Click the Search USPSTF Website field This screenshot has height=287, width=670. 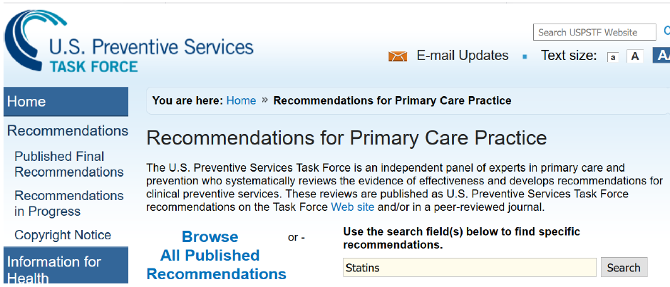pos(594,32)
